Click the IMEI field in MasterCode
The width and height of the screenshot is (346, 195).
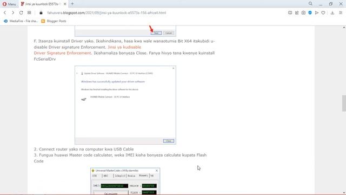coord(114,186)
